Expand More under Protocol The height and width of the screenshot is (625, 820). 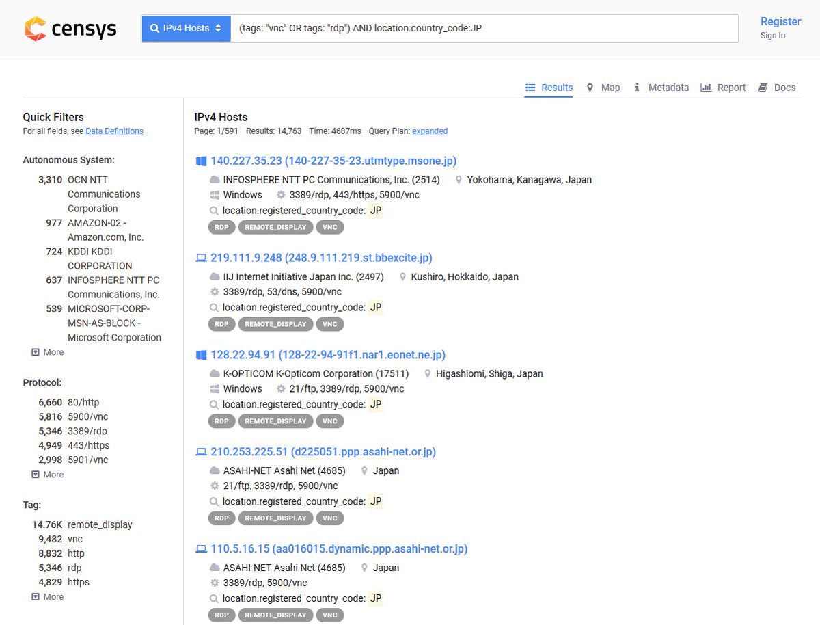(x=48, y=475)
